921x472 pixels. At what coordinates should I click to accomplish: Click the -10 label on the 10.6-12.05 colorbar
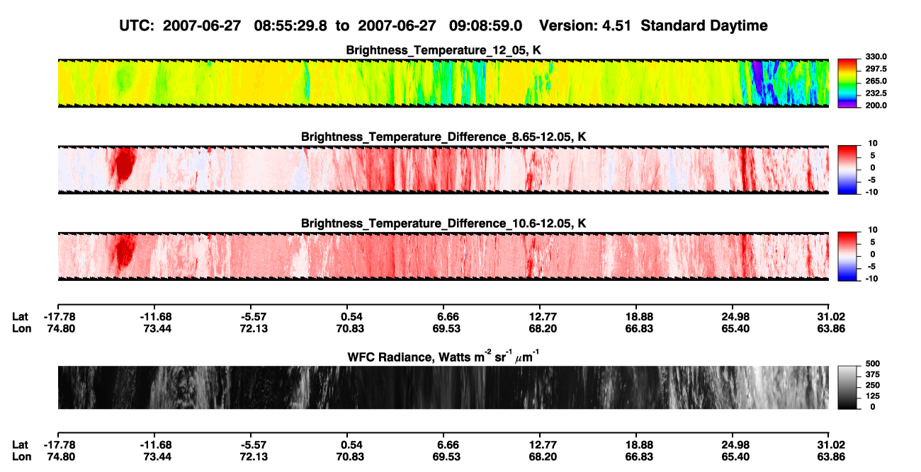click(871, 279)
